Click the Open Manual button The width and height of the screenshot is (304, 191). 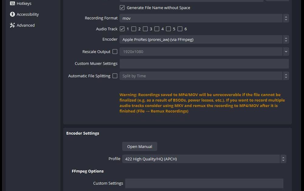(140, 146)
